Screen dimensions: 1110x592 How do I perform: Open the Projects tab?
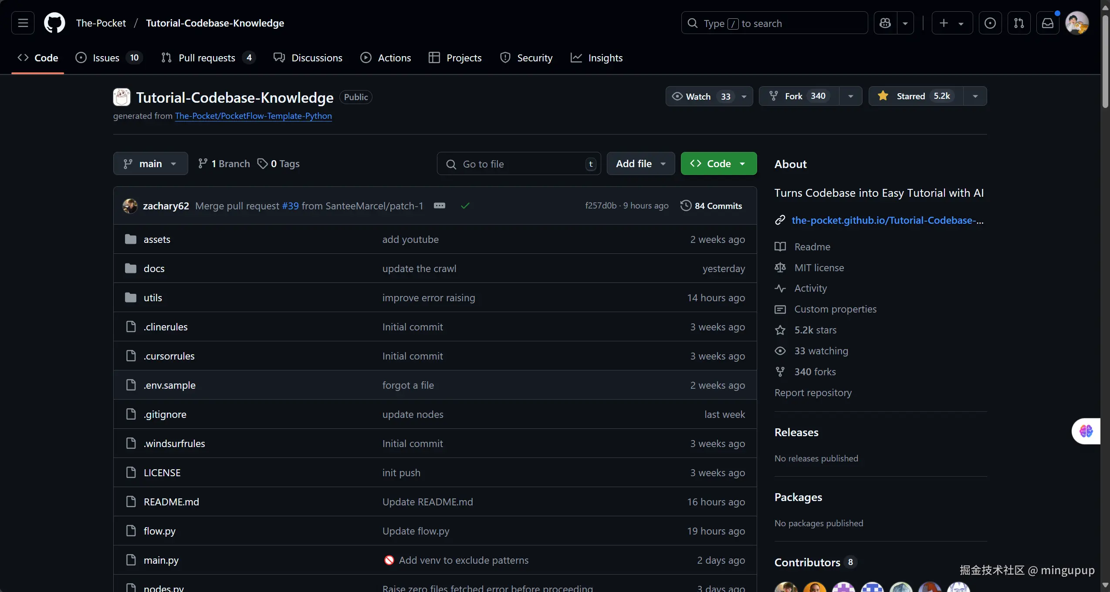[x=455, y=57]
